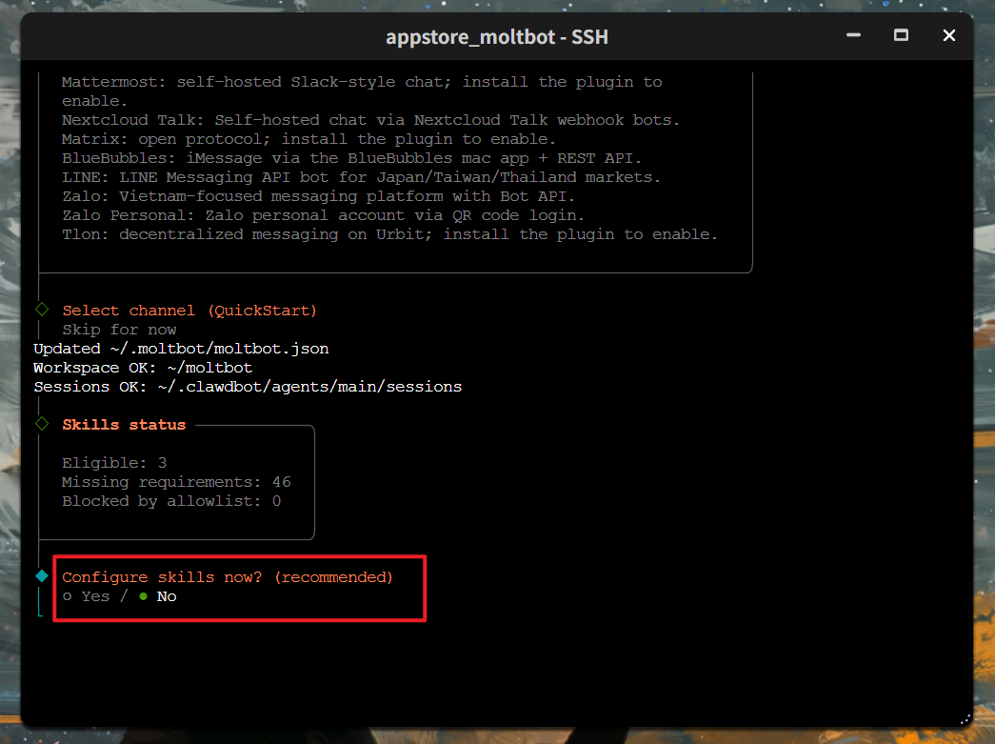Close the appstore_moltbot SSH window
995x744 pixels.
pos(948,35)
